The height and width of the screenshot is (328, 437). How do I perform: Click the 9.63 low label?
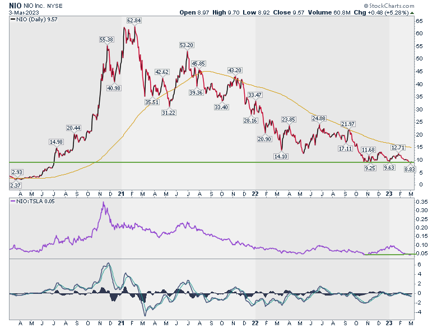(389, 167)
